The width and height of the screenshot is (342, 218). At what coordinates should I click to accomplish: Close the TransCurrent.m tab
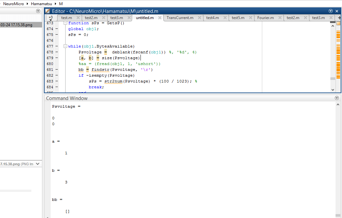(x=200, y=18)
